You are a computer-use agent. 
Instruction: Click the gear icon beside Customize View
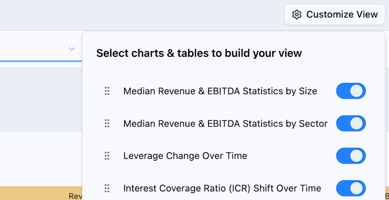click(x=297, y=15)
